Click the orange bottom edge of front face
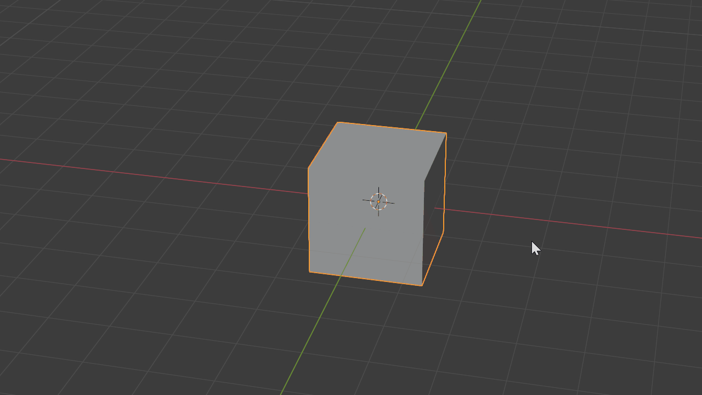702x395 pixels. point(366,279)
